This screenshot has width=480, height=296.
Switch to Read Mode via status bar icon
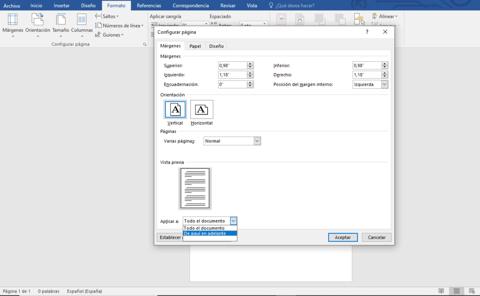click(442, 291)
